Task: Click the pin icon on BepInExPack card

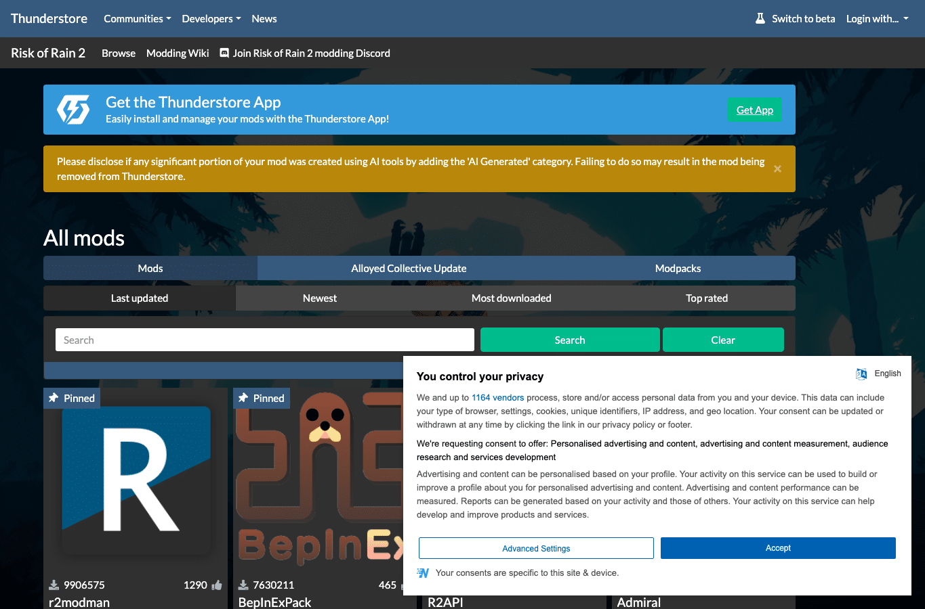Action: 243,398
